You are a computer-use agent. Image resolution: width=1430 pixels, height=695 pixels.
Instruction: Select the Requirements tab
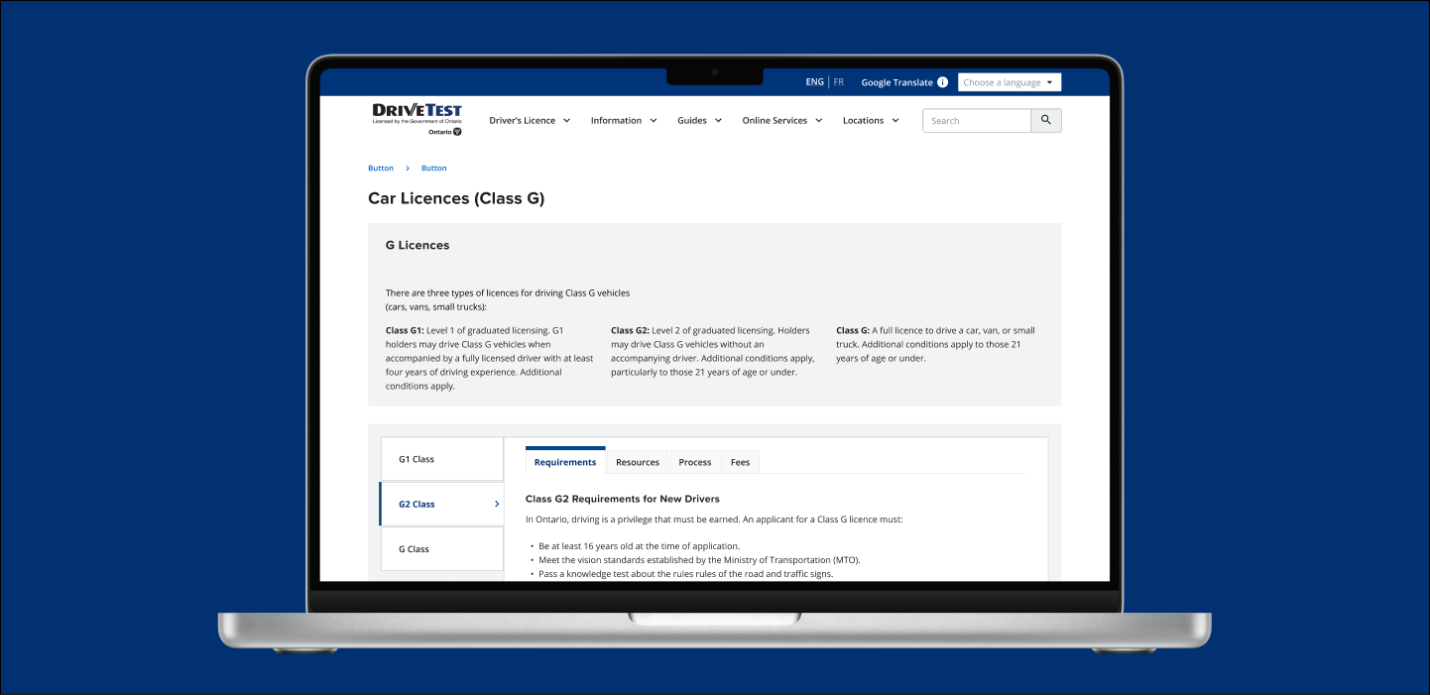click(565, 462)
